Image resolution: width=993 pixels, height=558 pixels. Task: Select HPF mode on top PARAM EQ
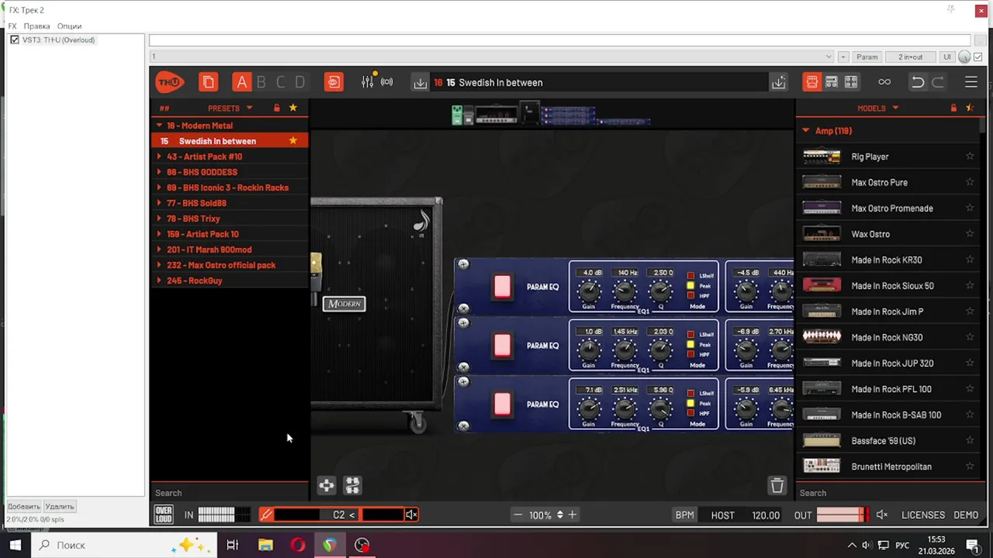pos(690,295)
